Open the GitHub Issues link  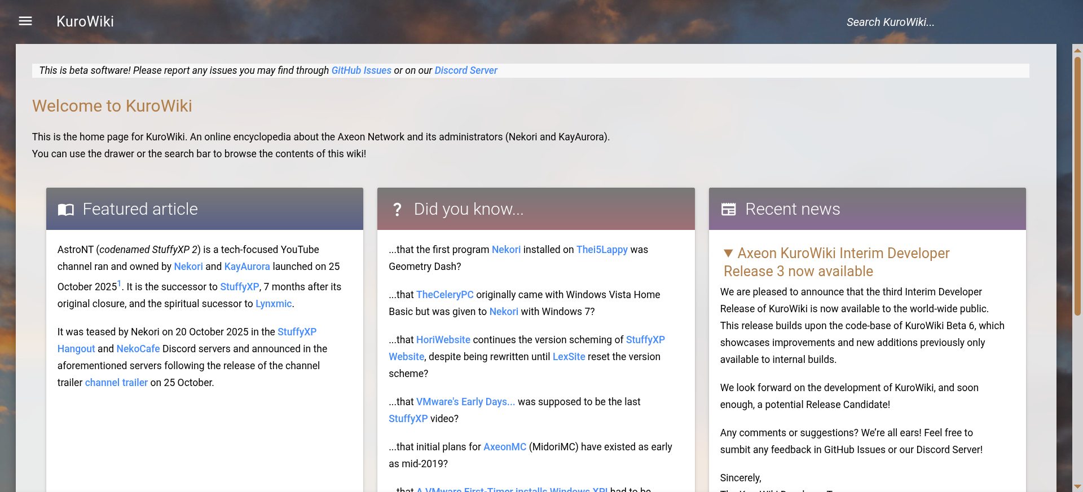361,70
